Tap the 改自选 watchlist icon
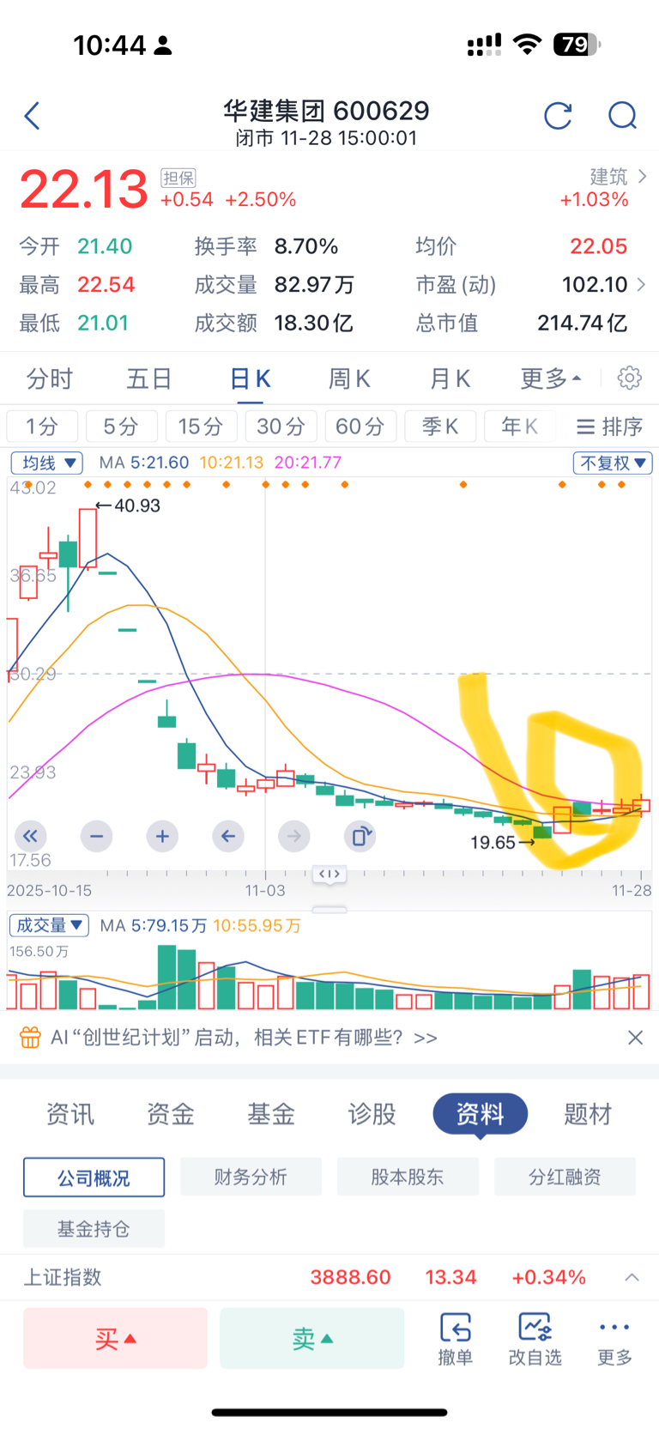Viewport: 659px width, 1429px height. (535, 1337)
